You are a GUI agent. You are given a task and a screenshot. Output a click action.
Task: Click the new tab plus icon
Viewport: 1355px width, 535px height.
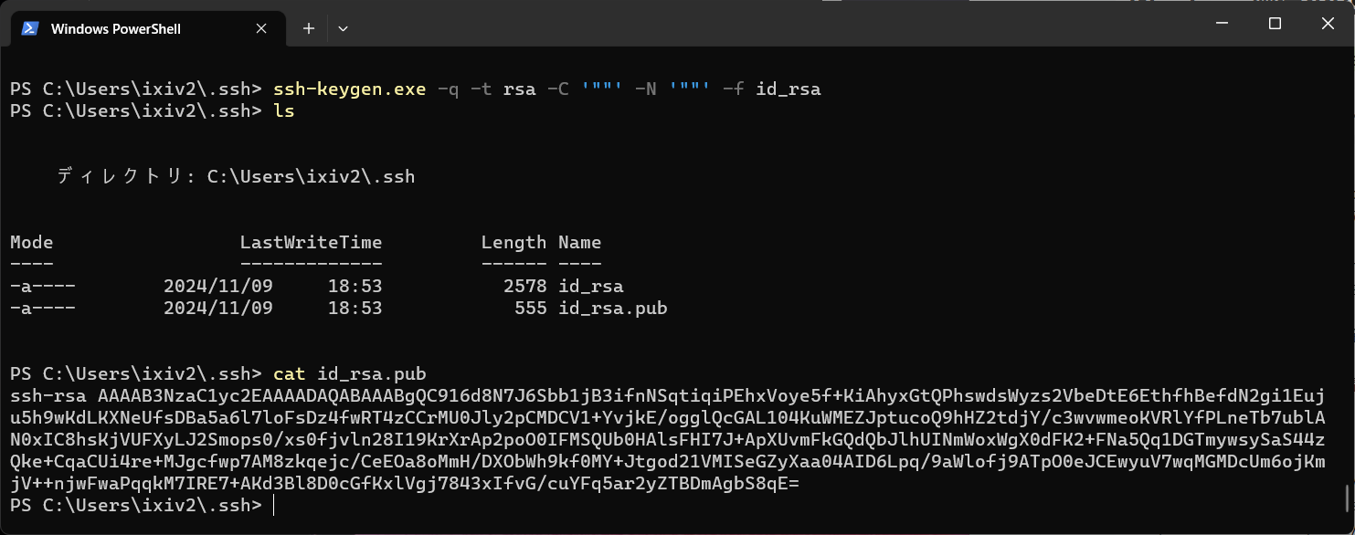point(308,28)
